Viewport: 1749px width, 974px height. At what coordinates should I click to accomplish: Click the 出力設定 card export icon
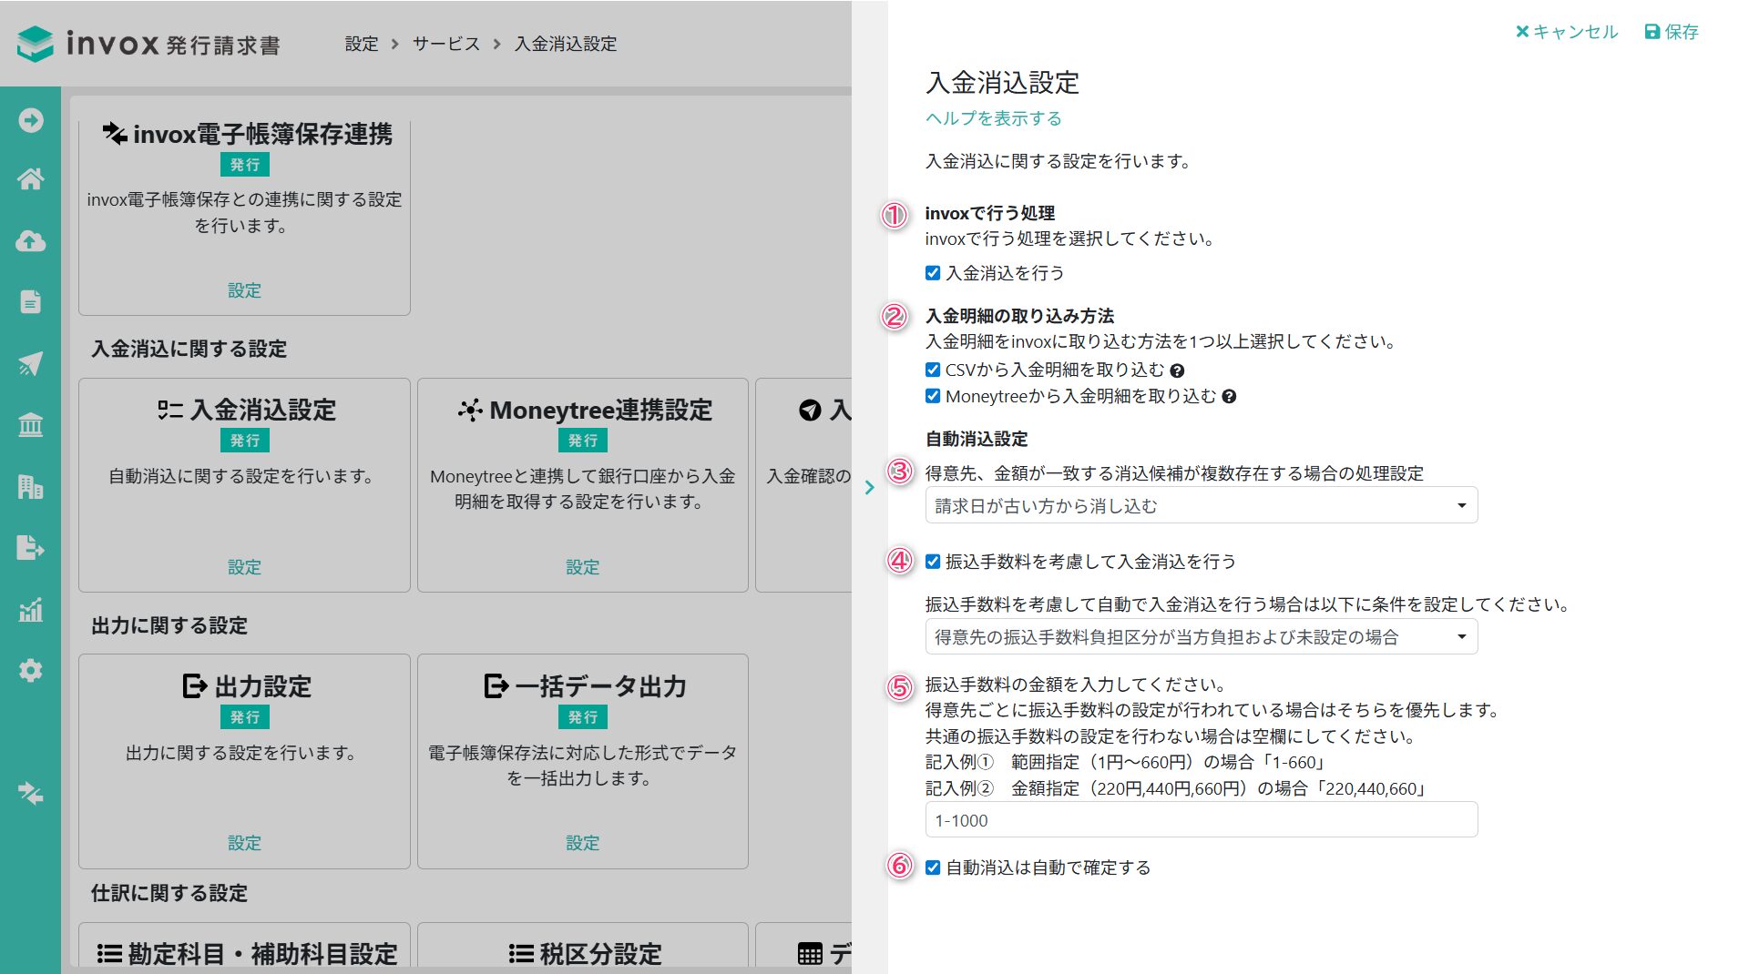[195, 685]
